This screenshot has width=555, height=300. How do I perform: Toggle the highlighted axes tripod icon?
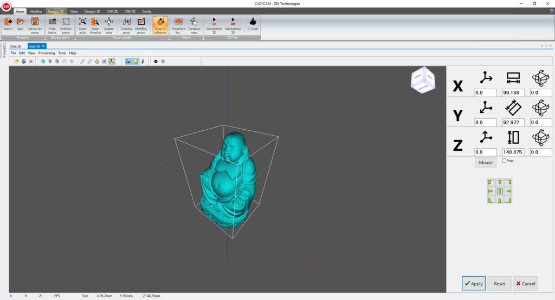point(112,62)
